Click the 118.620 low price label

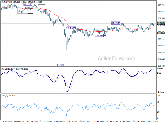tap(59, 65)
